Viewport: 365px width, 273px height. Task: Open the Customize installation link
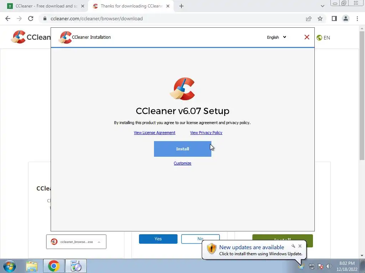[x=182, y=163]
